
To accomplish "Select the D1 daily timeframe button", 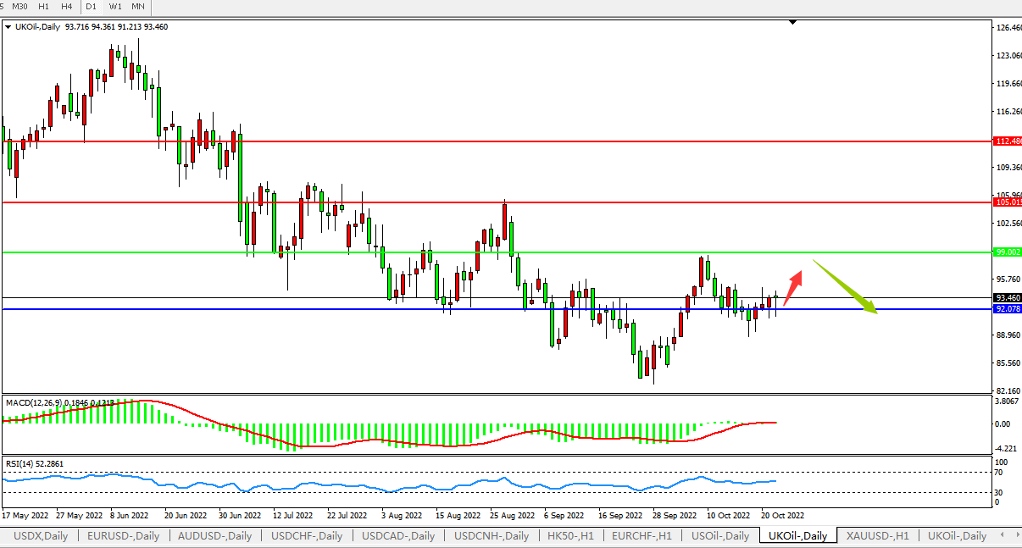I will pos(91,7).
